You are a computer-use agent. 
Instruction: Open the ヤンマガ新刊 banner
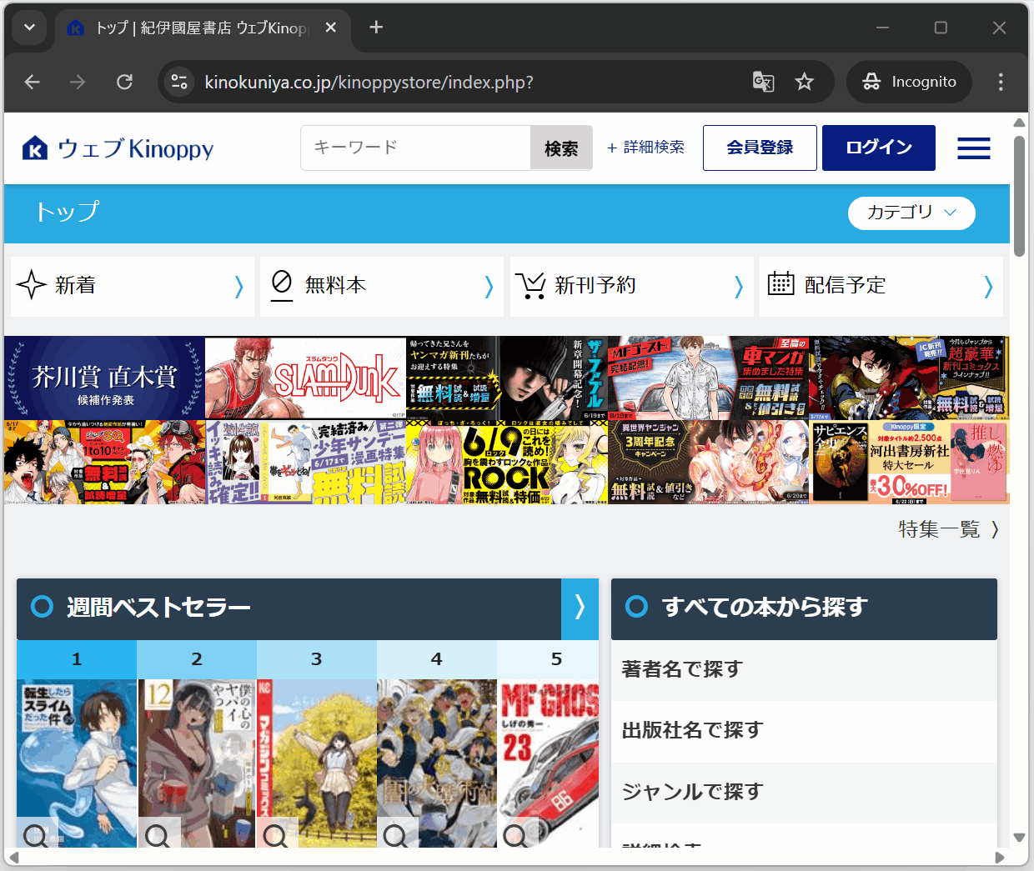pos(507,378)
